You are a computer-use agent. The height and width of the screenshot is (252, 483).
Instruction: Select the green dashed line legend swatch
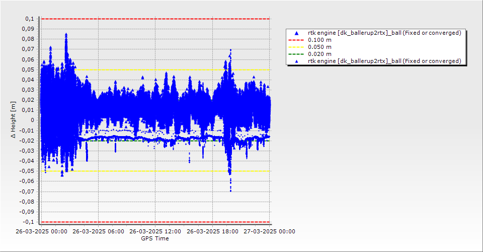(296, 54)
